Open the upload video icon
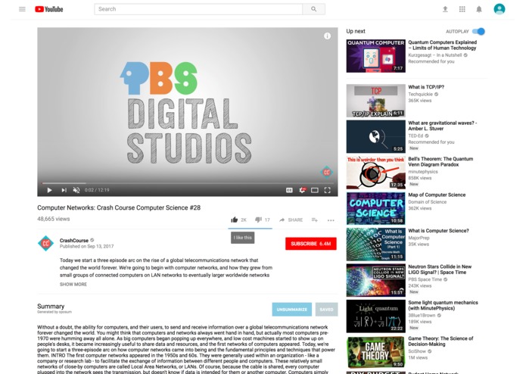The height and width of the screenshot is (374, 526). click(445, 9)
